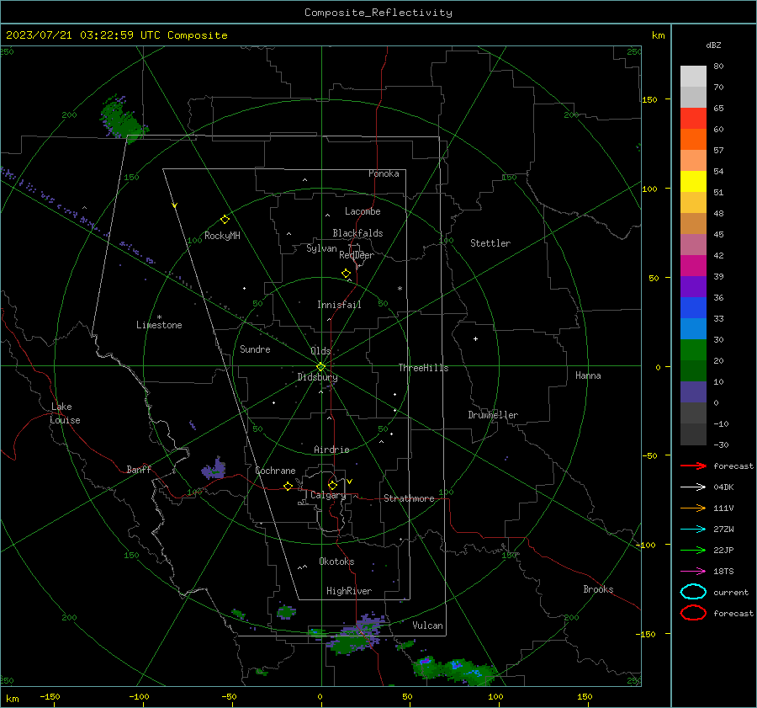This screenshot has width=757, height=708.
Task: Click the Vulcan label
Action: 427,625
